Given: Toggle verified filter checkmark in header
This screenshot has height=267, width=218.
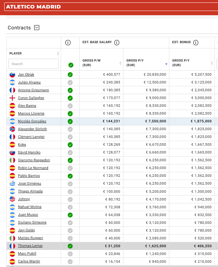Looking at the screenshot, I should point(71,65).
